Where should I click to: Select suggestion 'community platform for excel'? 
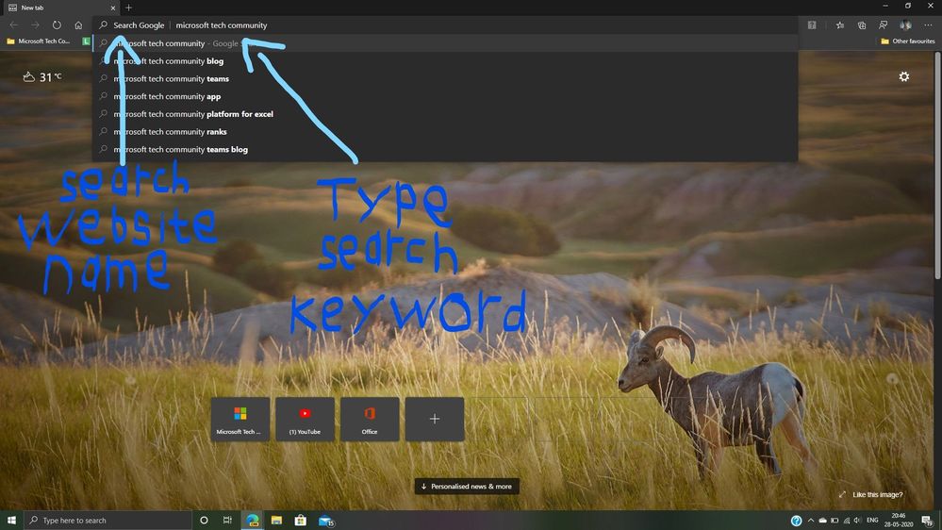pos(445,113)
